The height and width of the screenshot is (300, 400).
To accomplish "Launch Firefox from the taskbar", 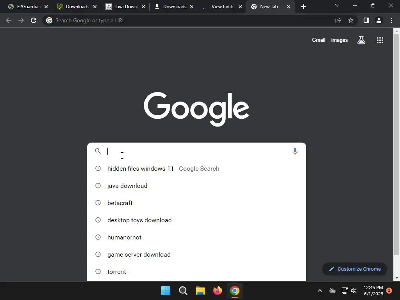I will click(217, 291).
